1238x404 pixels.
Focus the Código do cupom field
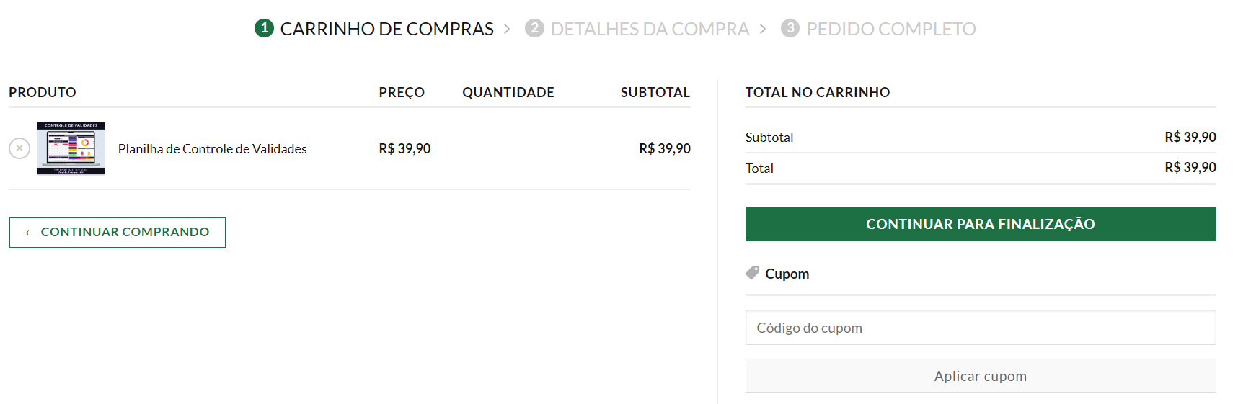click(x=980, y=328)
